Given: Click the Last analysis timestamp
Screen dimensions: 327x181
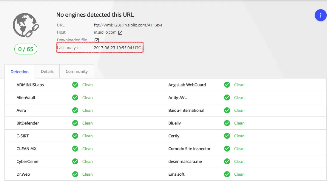Looking at the screenshot, I should (x=117, y=48).
